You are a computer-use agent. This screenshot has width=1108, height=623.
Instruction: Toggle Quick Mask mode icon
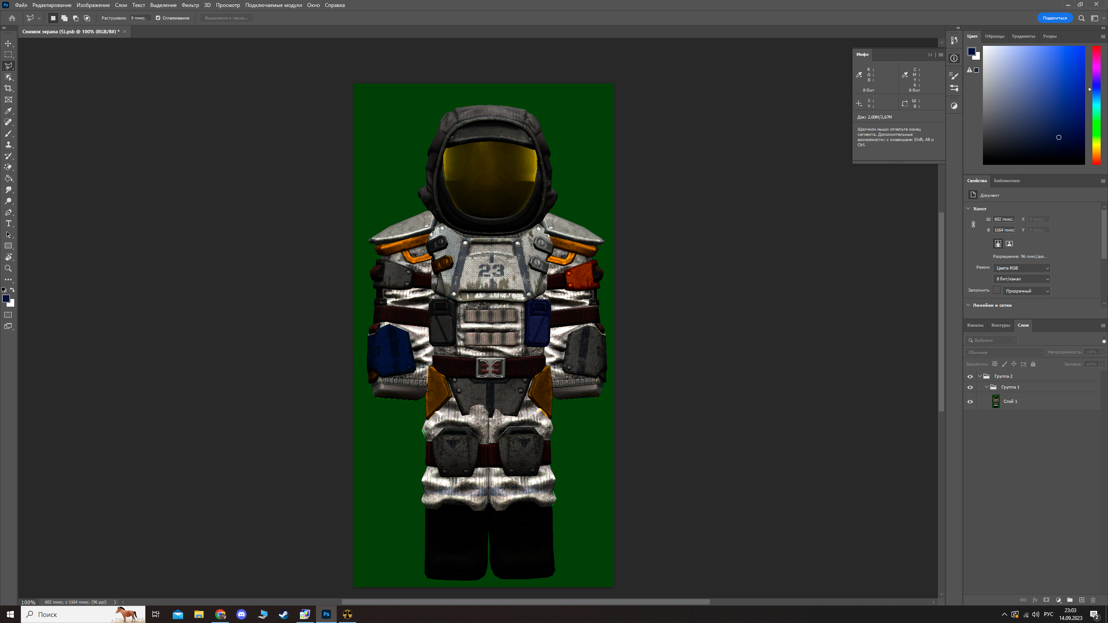point(8,315)
